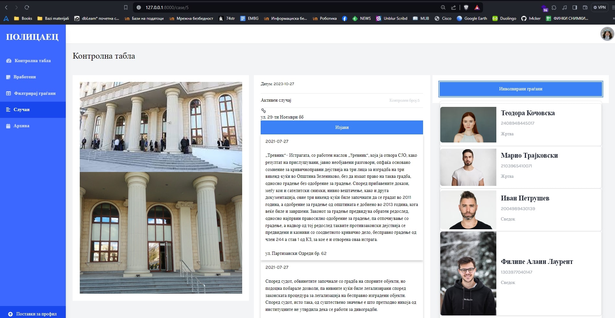Viewport: 615px width, 318px height.
Task: Open Контролна табла in the sidebar
Action: [32, 61]
